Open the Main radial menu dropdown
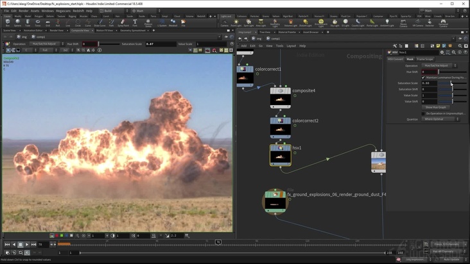Screen dimensions: 470x264 click(146, 11)
